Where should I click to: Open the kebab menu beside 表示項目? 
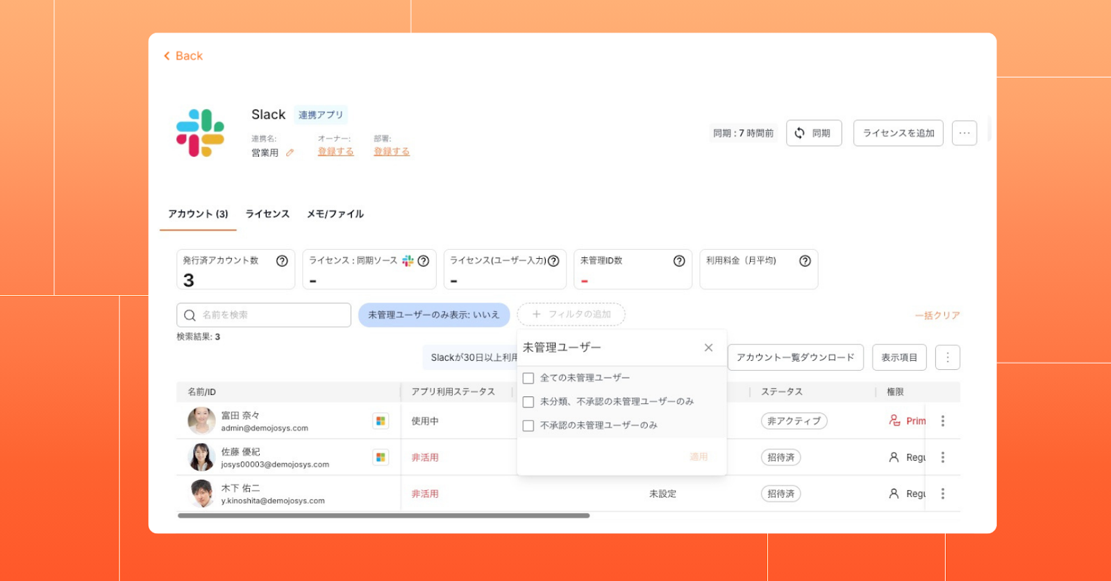coord(948,357)
